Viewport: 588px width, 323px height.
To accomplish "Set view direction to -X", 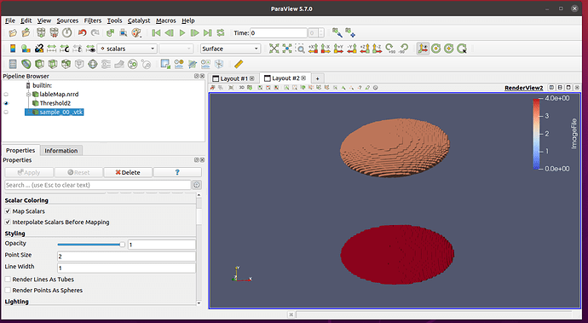I will 326,49.
